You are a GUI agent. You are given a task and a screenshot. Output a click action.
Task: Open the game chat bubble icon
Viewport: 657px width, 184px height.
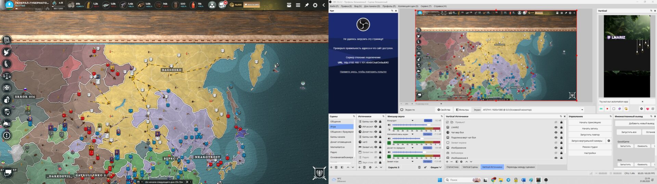click(x=8, y=173)
